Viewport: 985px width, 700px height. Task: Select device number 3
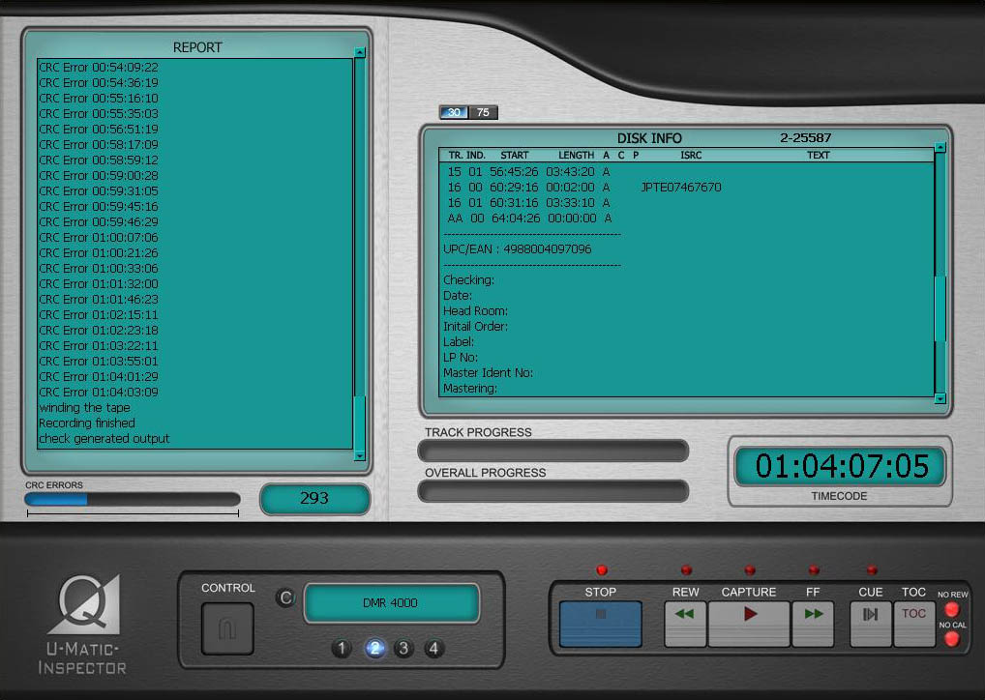[x=404, y=649]
